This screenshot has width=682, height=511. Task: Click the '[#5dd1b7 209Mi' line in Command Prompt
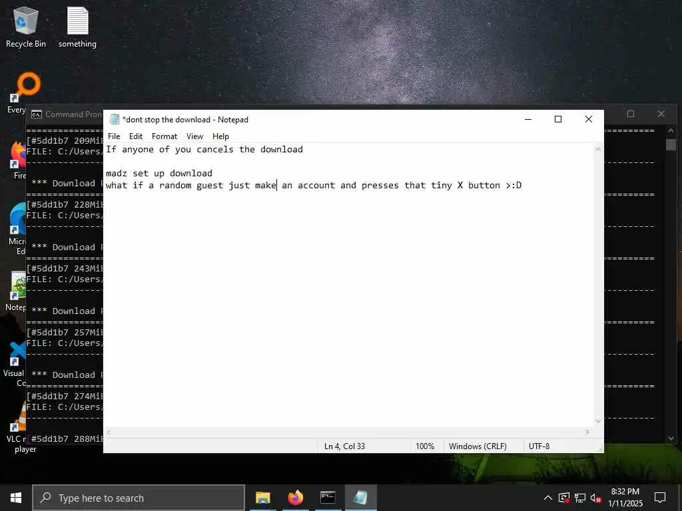click(65, 141)
